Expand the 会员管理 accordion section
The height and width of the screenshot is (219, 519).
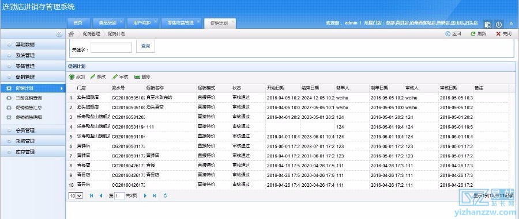tap(33, 130)
